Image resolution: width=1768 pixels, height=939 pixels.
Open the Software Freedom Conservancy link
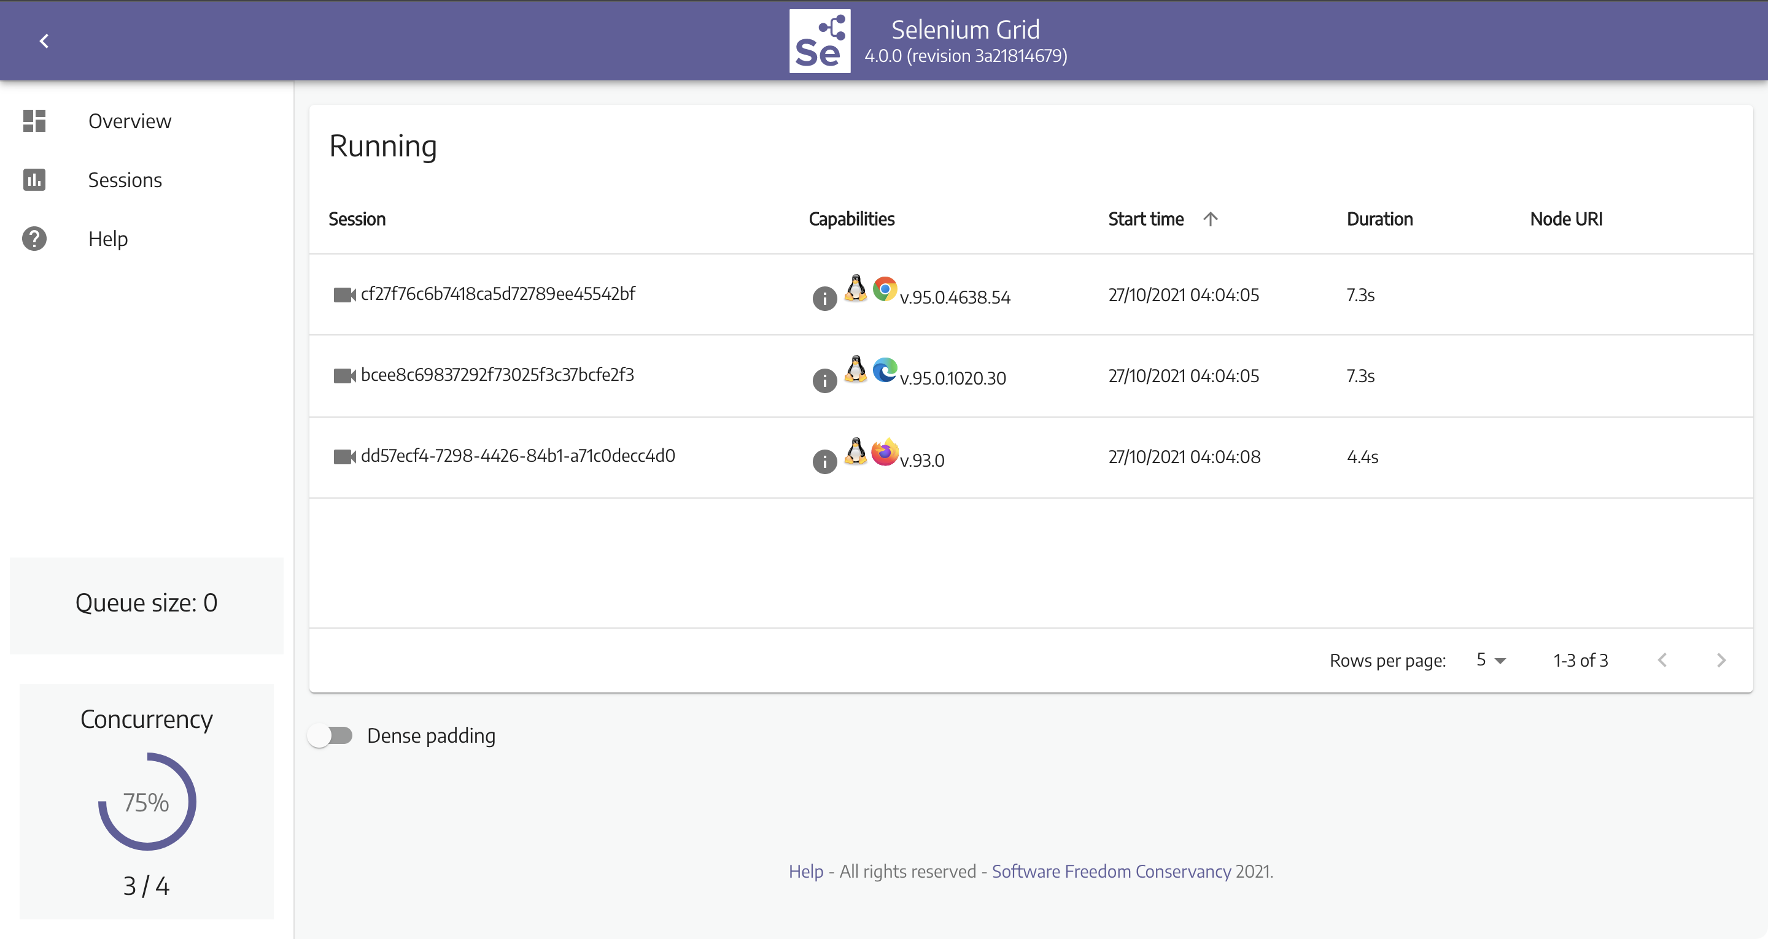[1111, 871]
